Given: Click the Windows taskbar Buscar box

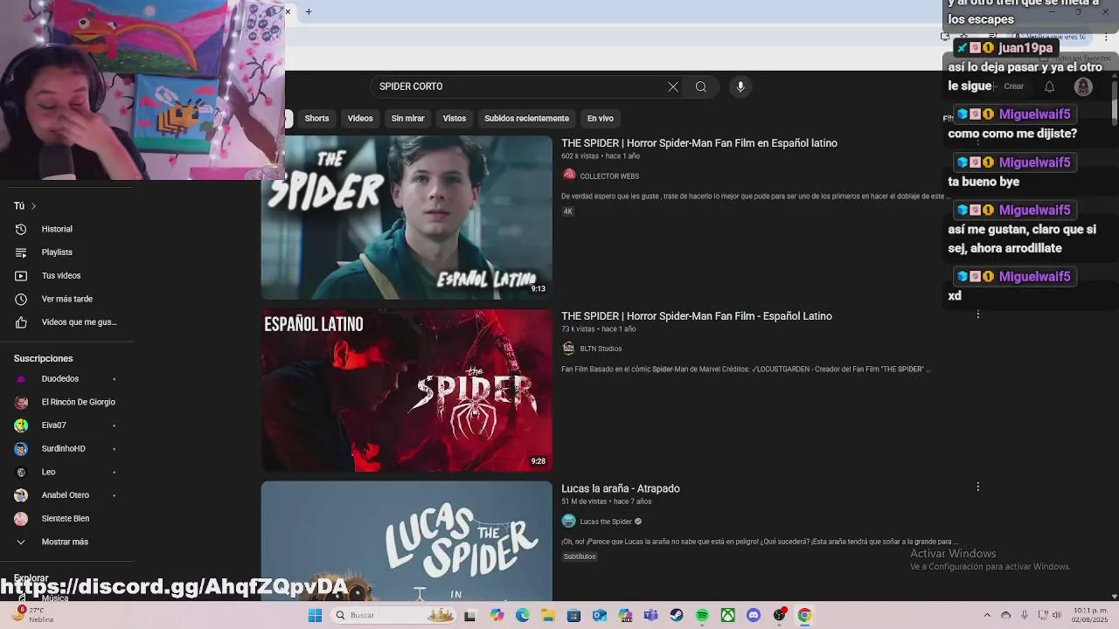Looking at the screenshot, I should tap(394, 615).
